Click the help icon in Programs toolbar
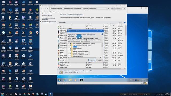This screenshot has width=171, height=96. (x=125, y=22)
